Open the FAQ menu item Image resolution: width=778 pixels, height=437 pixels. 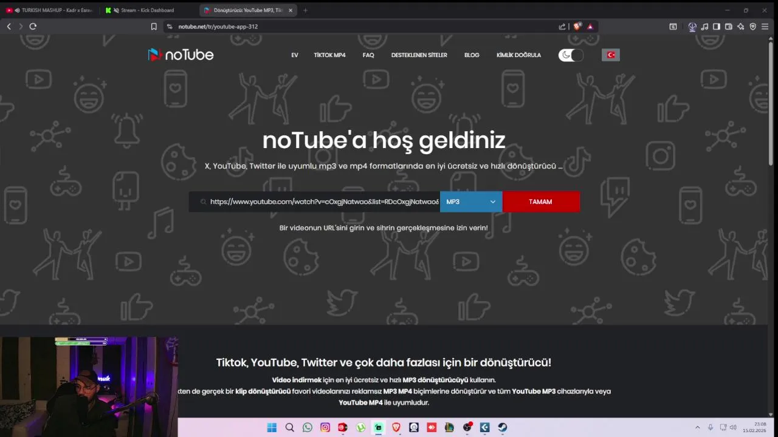click(368, 55)
